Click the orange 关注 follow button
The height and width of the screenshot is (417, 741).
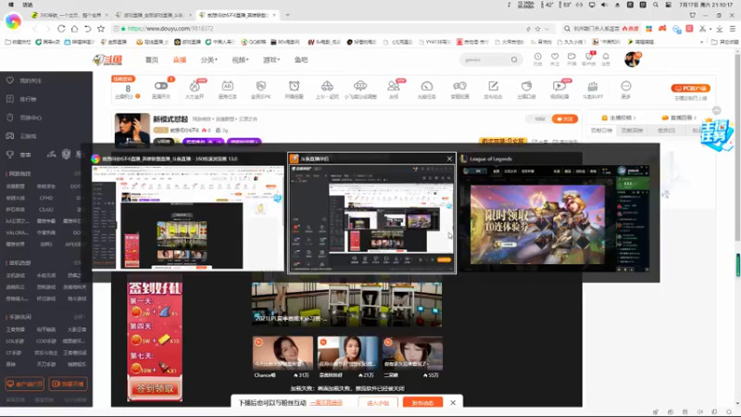[565, 119]
